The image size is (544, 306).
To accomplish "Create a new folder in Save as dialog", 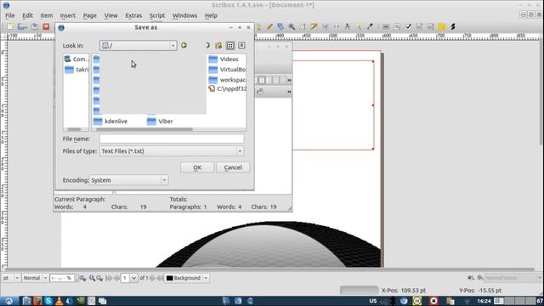I will (x=218, y=45).
